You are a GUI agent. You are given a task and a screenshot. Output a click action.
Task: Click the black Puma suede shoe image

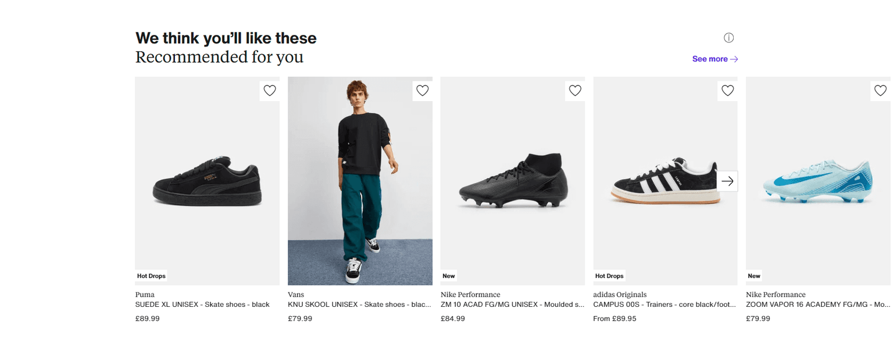pyautogui.click(x=207, y=180)
